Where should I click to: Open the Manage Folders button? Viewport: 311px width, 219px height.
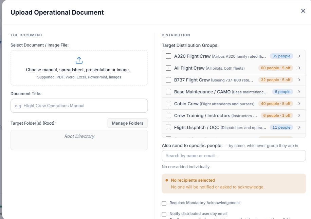(128, 123)
